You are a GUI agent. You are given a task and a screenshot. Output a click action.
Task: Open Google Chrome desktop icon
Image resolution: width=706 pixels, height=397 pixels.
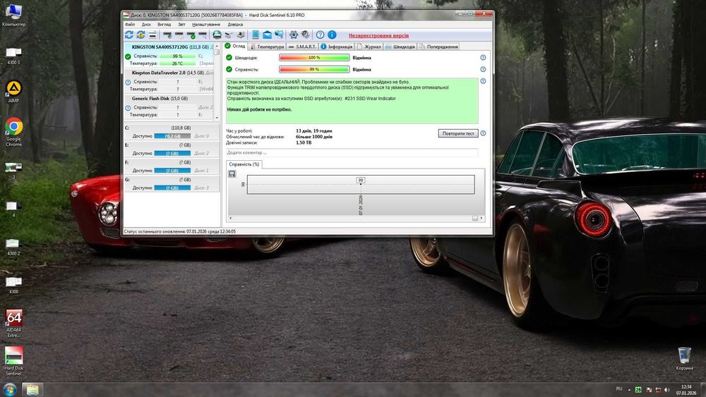point(13,132)
